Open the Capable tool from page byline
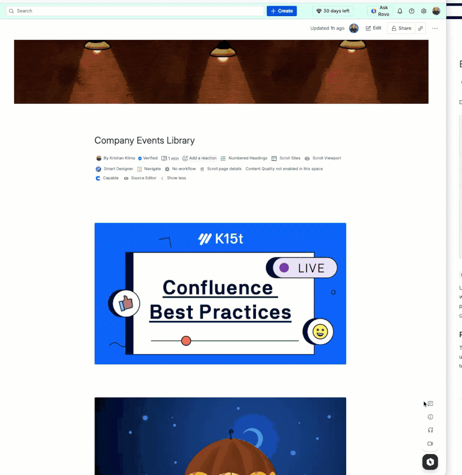Screen dimensions: 462x475 coord(99,178)
